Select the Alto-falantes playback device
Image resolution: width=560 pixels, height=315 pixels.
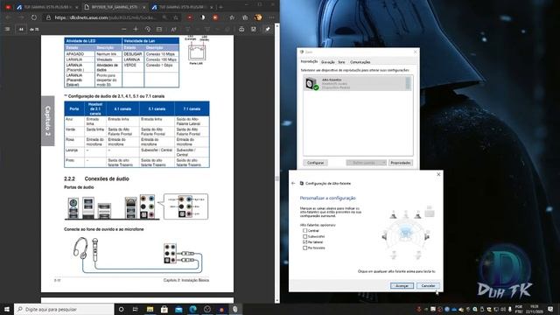click(x=358, y=84)
